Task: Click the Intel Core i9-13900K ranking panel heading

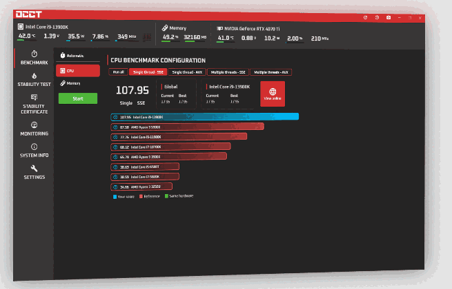Action: pyautogui.click(x=230, y=87)
